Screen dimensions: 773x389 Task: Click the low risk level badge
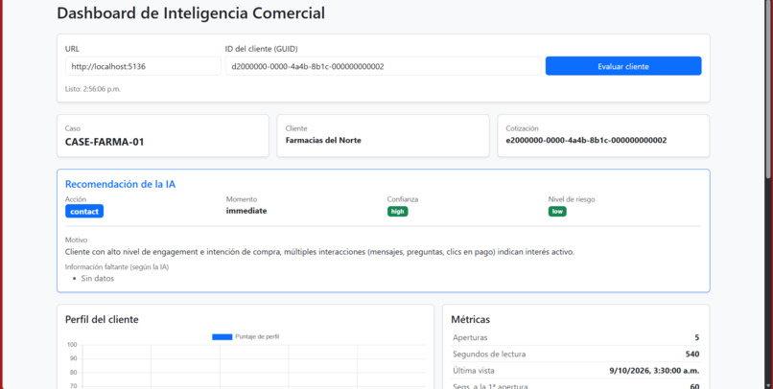(x=557, y=211)
